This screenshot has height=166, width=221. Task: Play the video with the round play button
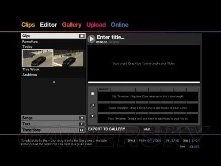tap(91, 39)
